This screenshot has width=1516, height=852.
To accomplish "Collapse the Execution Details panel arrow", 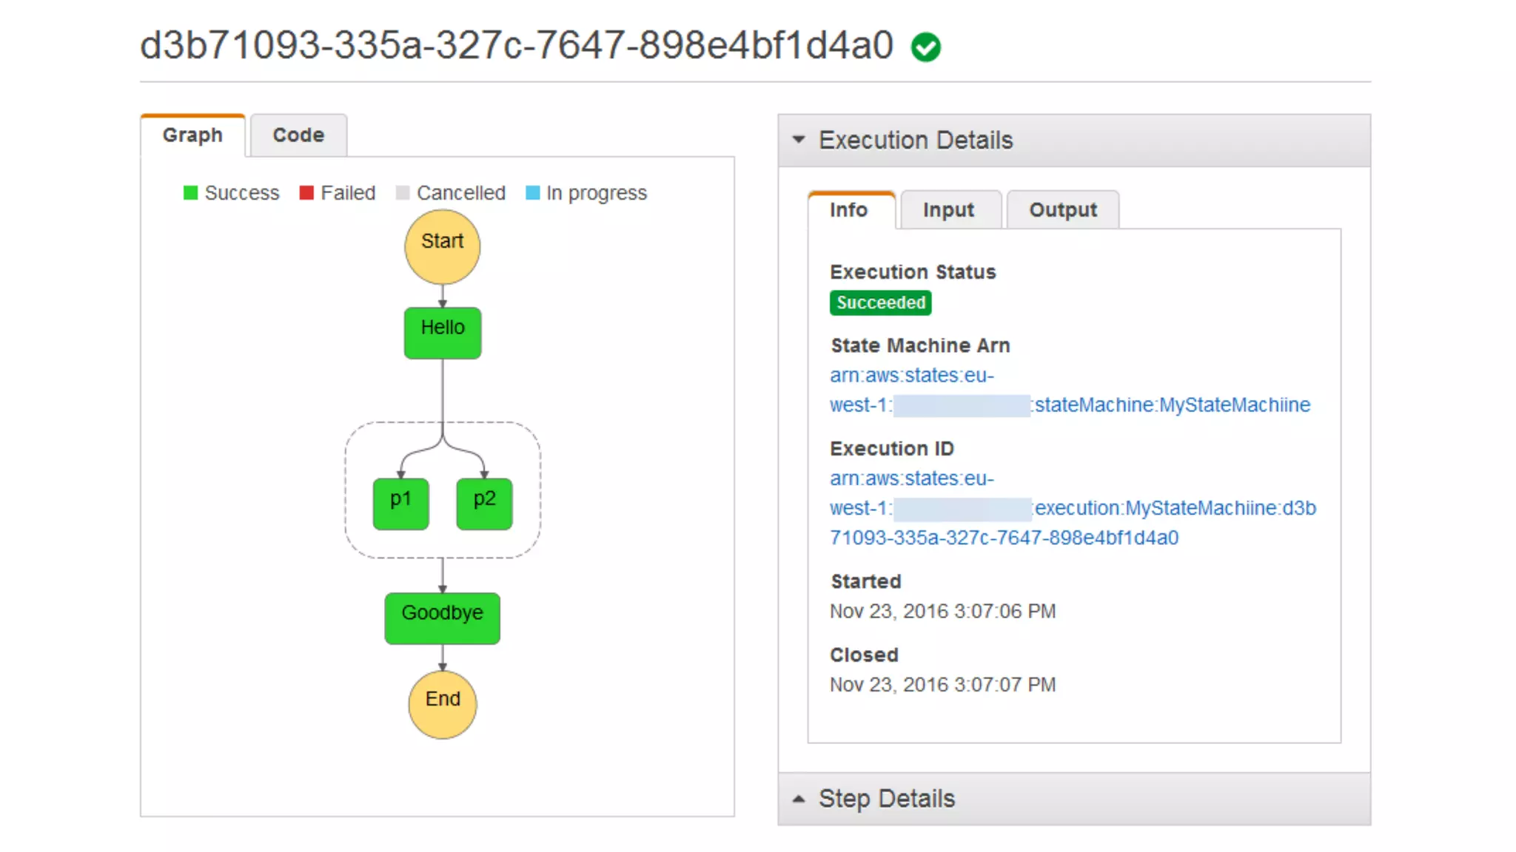I will pos(798,140).
